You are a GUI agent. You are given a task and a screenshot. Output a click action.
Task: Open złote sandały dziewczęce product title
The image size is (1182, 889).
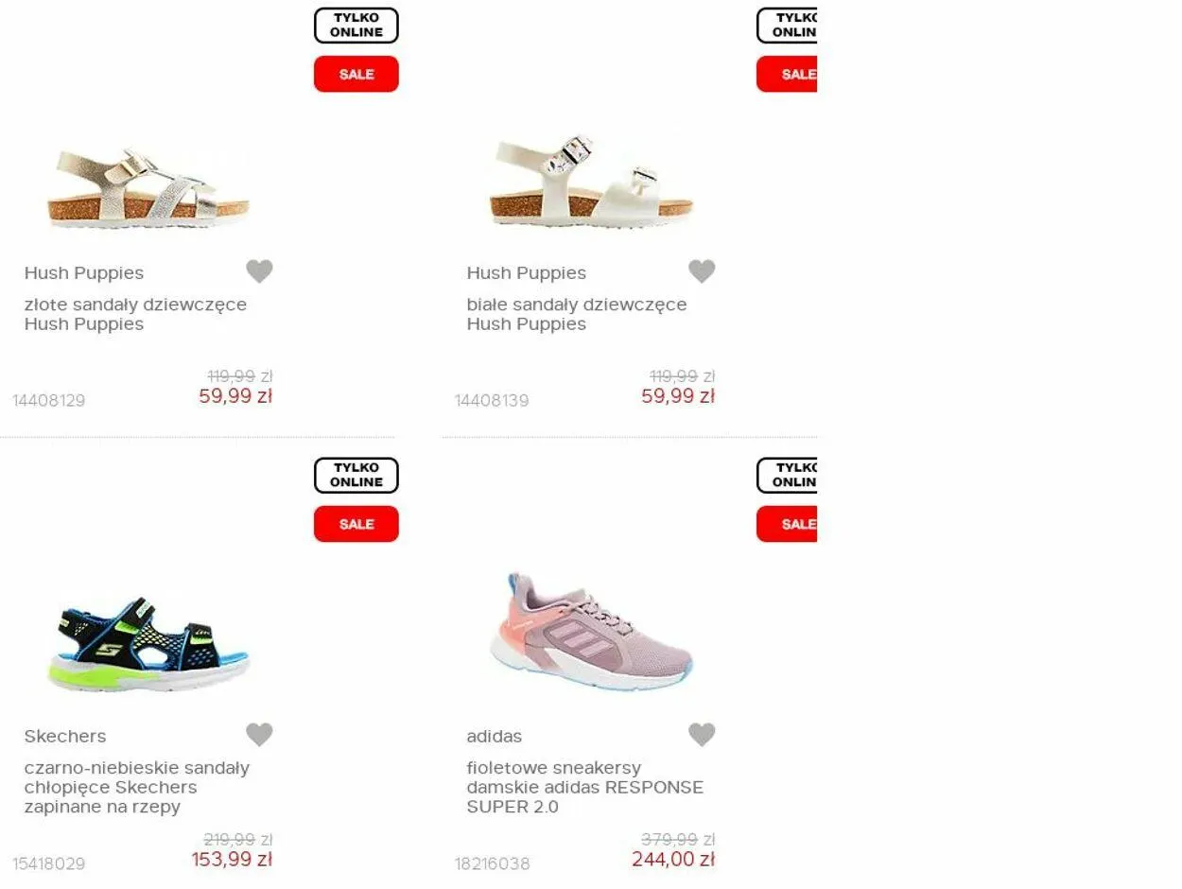(x=135, y=314)
